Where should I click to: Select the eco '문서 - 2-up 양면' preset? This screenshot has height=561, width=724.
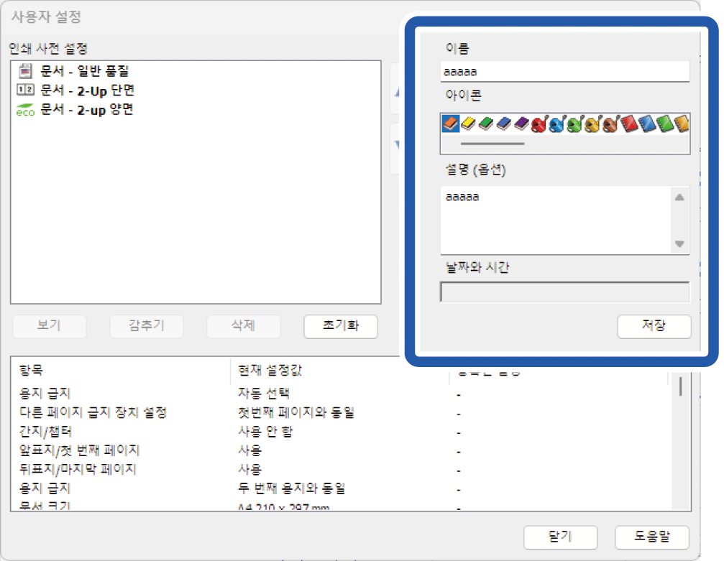click(86, 110)
